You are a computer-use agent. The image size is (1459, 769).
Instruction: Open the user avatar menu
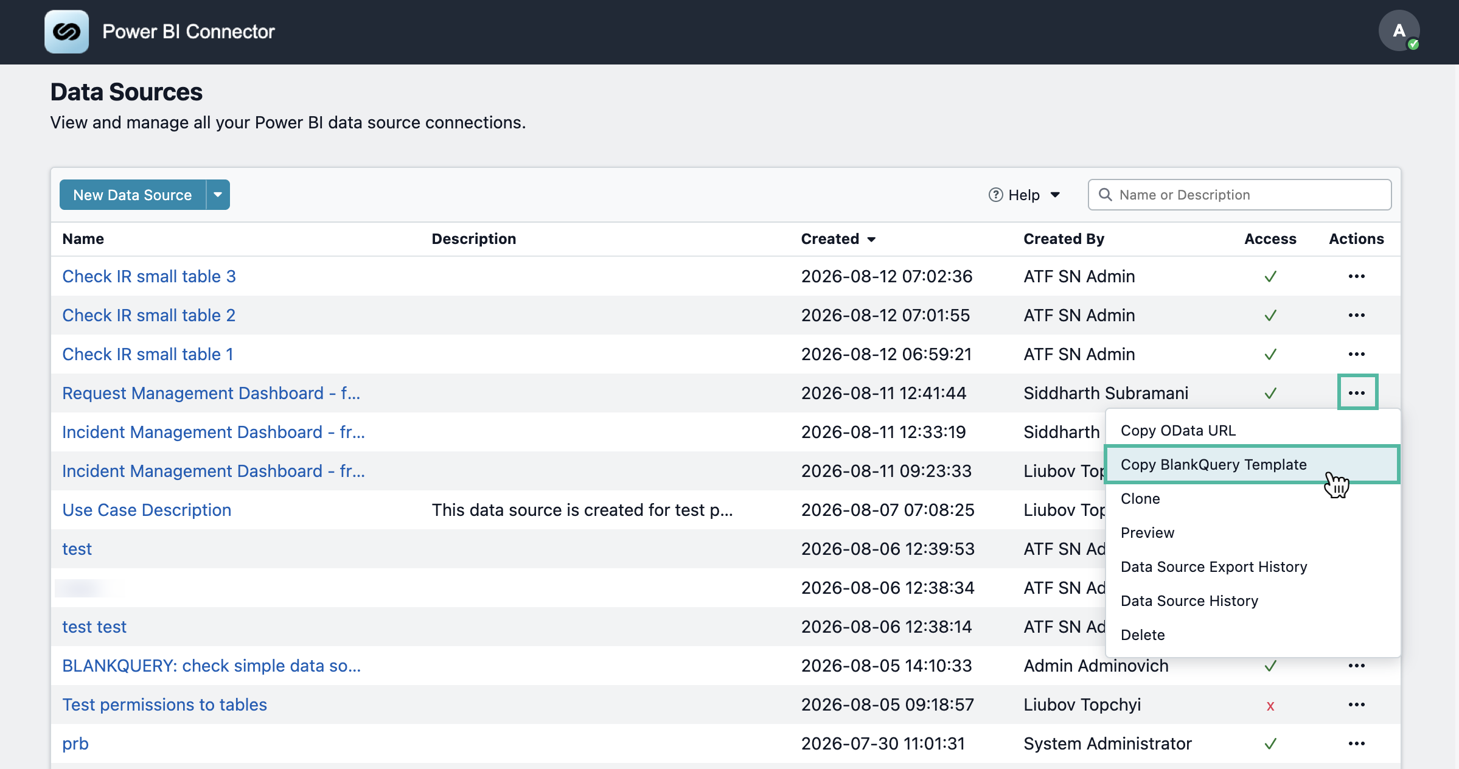click(x=1399, y=30)
